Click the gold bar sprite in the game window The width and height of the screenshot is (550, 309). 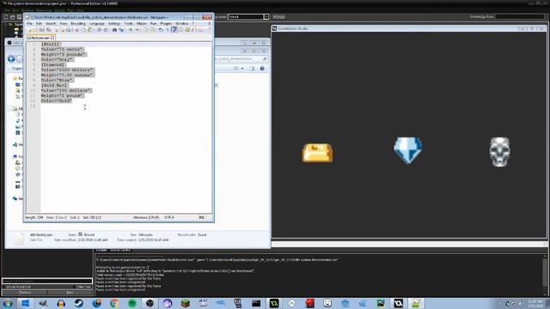[317, 153]
